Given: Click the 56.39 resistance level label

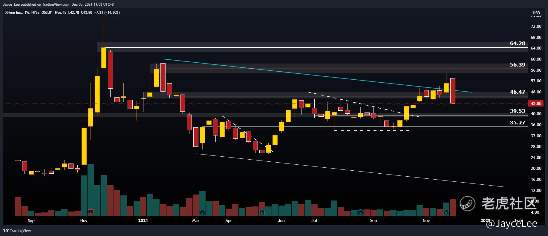Looking at the screenshot, I should point(518,65).
